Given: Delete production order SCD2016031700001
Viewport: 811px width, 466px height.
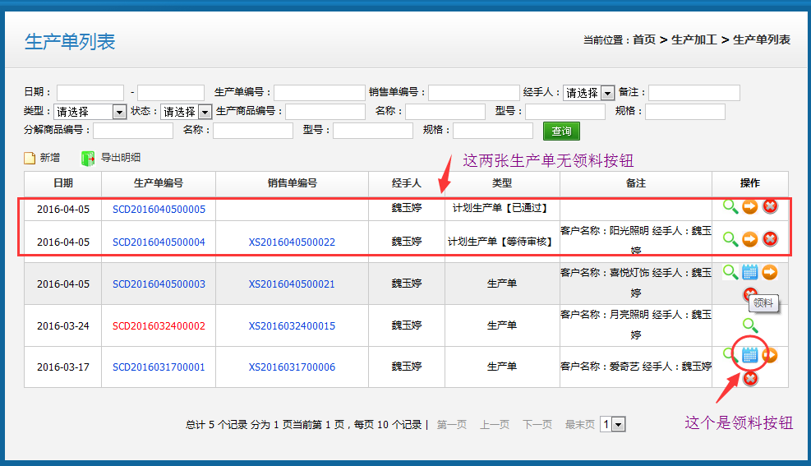Looking at the screenshot, I should point(749,378).
